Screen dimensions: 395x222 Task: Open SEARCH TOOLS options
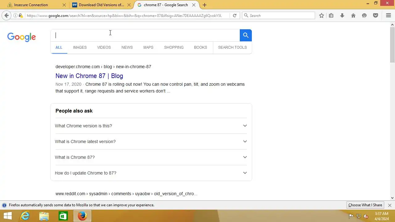[232, 47]
